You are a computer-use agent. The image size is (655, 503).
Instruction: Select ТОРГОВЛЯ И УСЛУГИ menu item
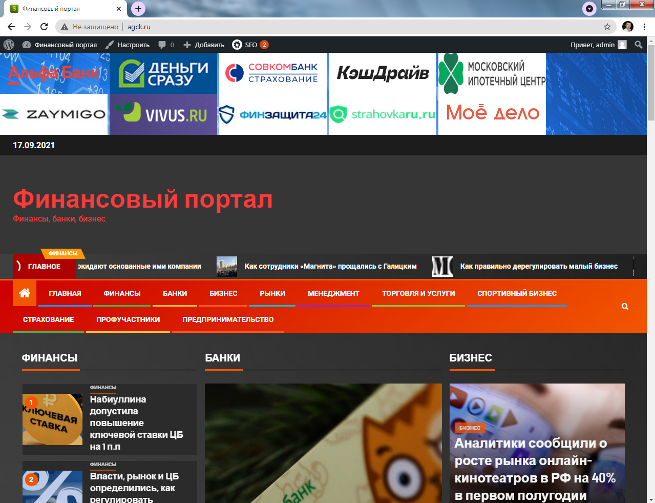coord(418,293)
